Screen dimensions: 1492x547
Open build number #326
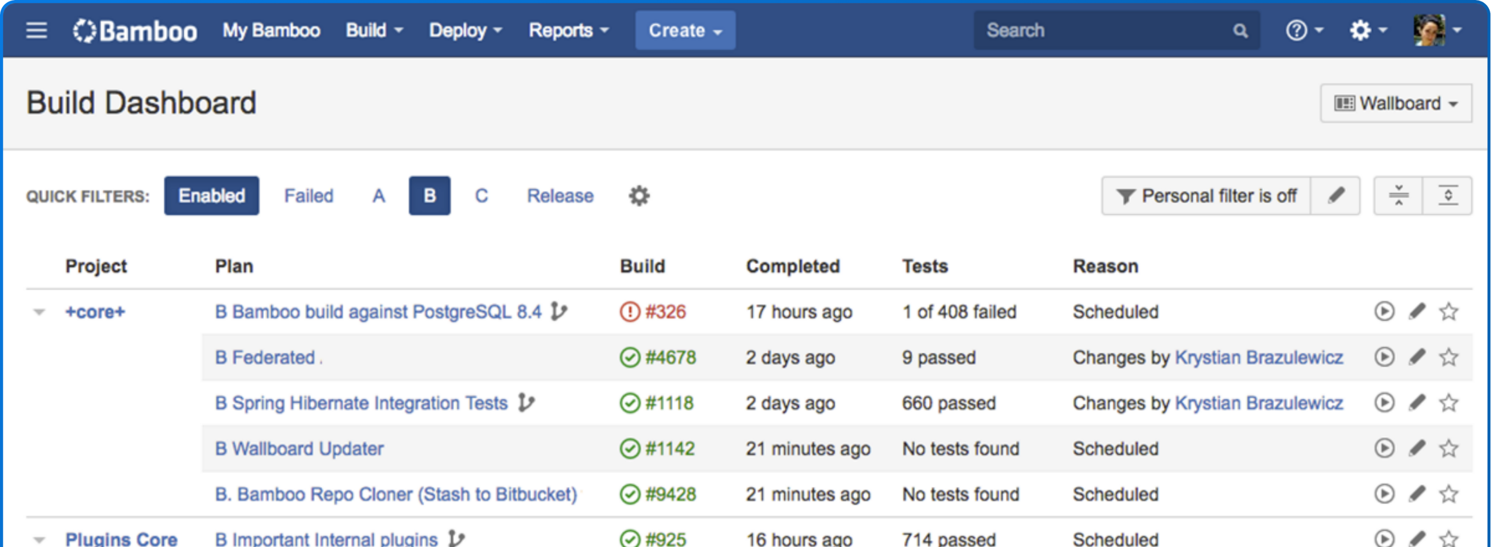click(x=666, y=312)
